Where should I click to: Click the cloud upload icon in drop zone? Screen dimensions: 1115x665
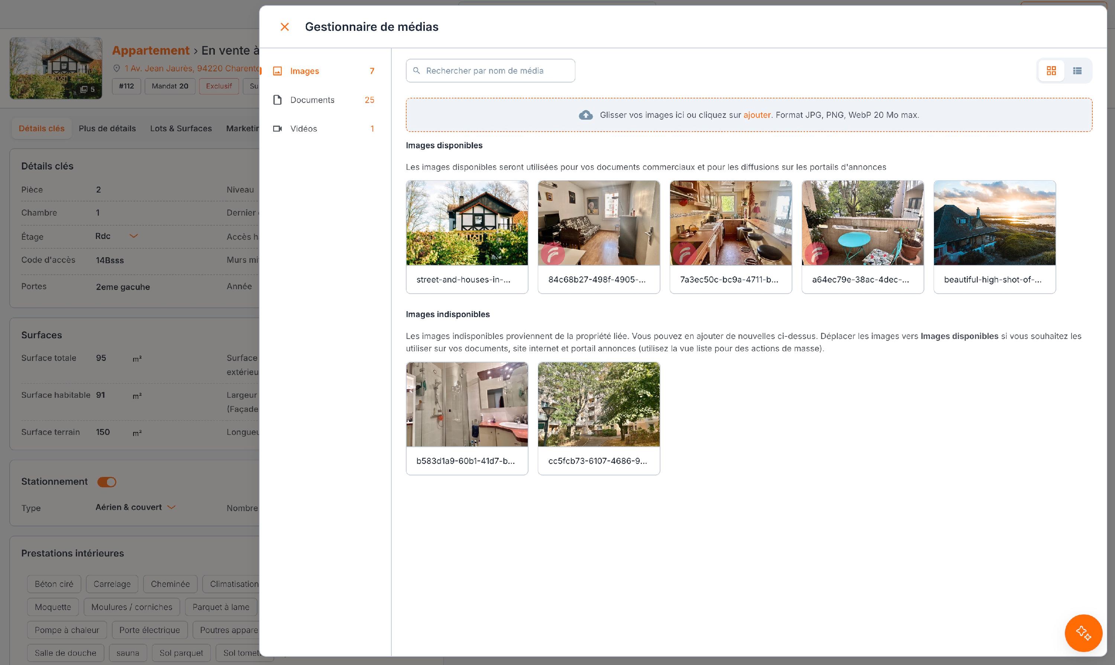pyautogui.click(x=585, y=115)
